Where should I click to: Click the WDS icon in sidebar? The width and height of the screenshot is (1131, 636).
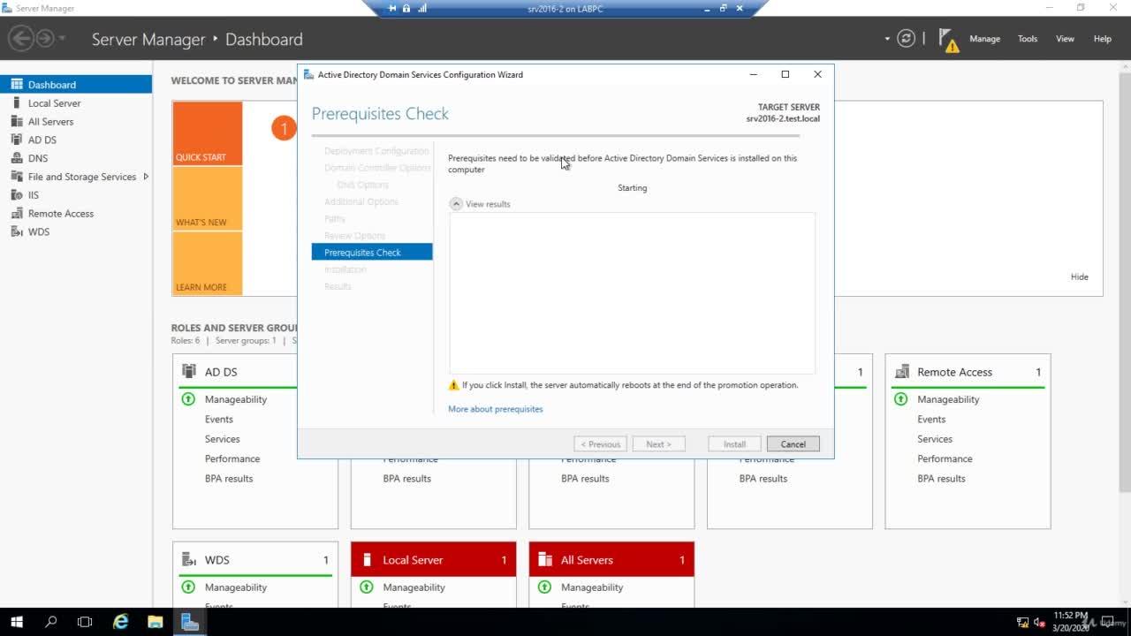click(x=17, y=231)
